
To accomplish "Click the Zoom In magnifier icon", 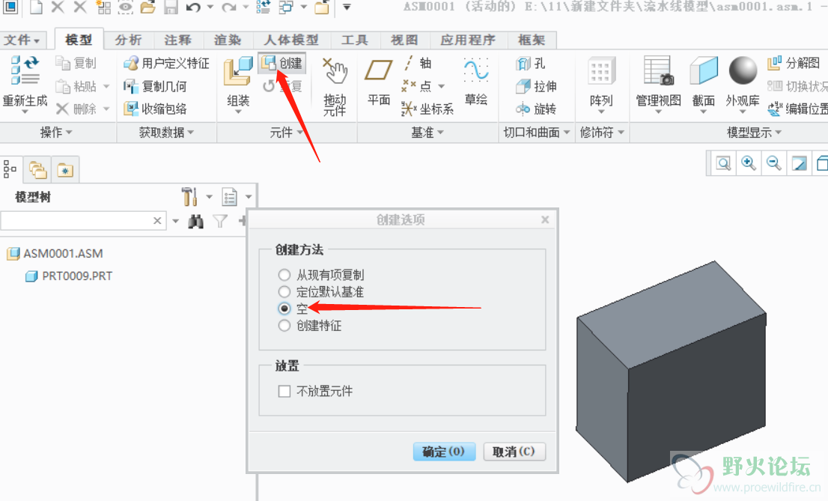I will (x=748, y=163).
